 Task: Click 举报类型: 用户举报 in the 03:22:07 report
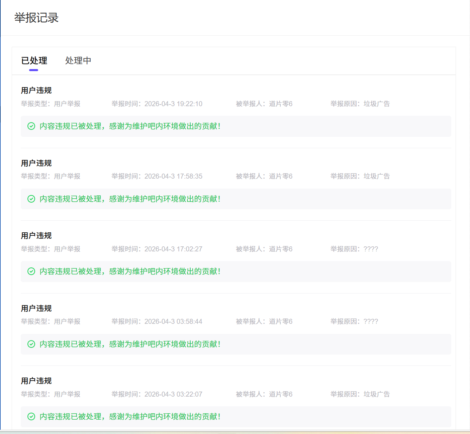(51, 394)
